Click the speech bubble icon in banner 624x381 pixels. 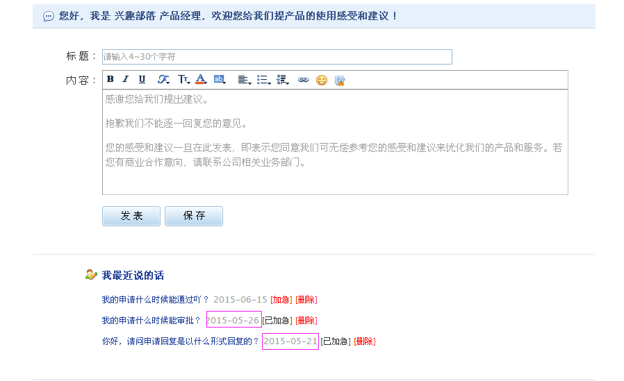[49, 16]
